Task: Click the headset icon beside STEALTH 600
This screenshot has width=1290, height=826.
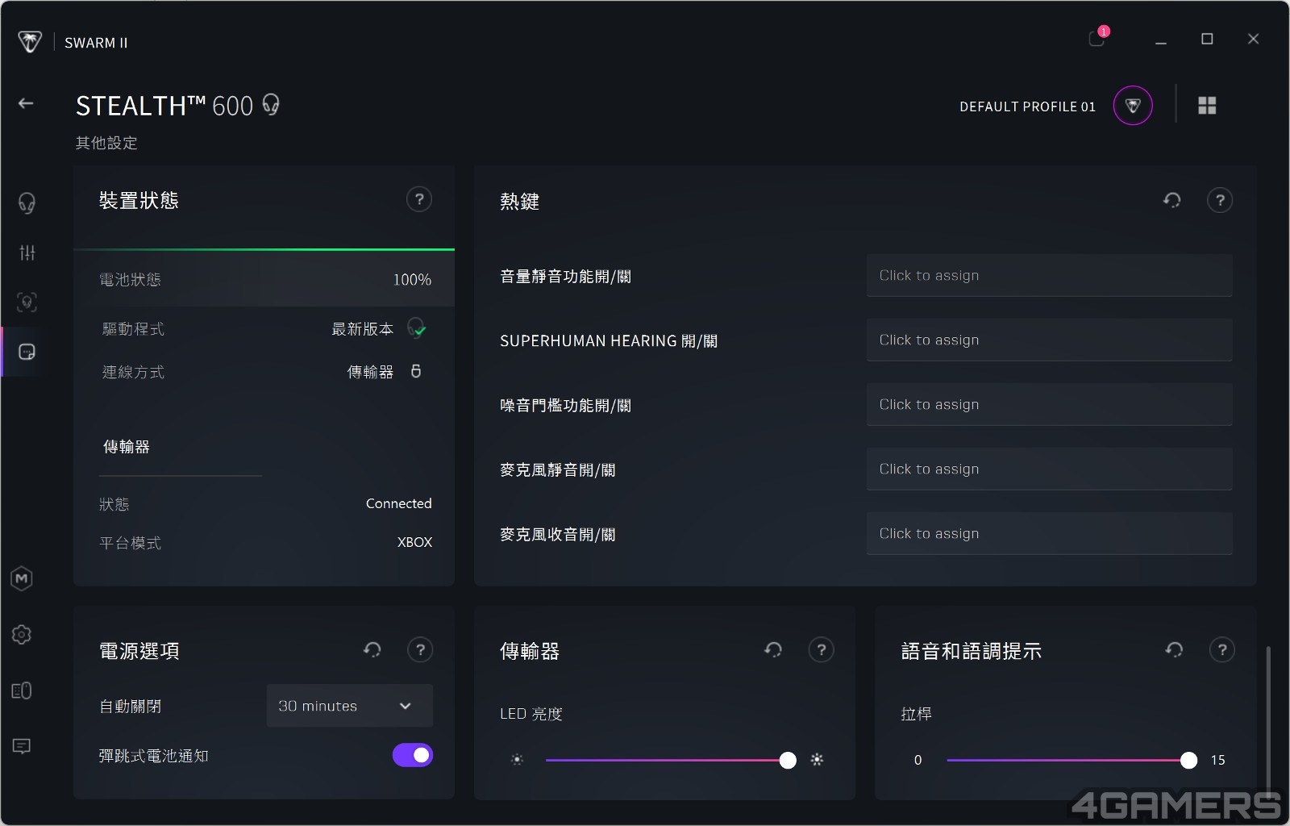Action: [x=271, y=105]
